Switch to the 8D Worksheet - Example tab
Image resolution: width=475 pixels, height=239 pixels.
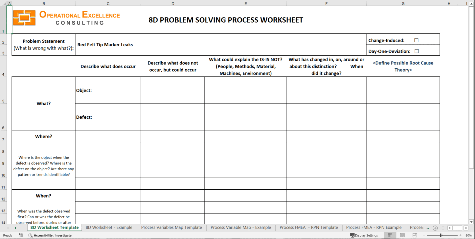[x=109, y=227]
